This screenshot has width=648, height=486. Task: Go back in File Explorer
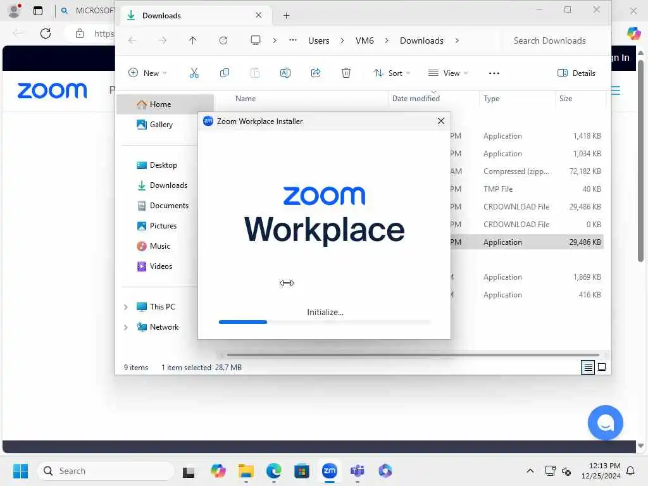click(x=132, y=40)
